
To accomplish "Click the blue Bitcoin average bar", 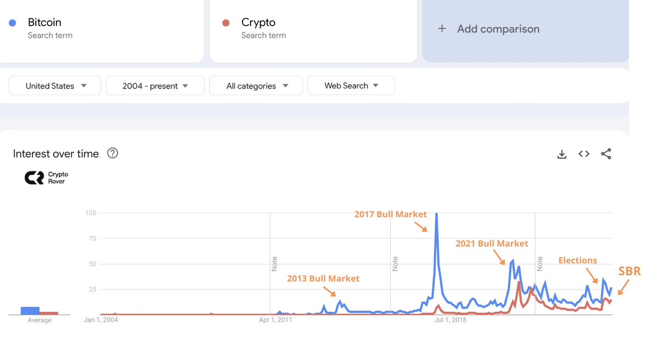I will point(30,310).
